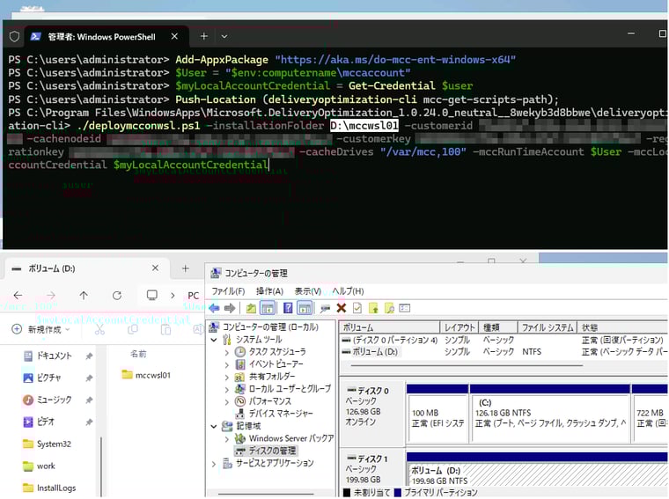669x499 pixels.
Task: Click the レイアウト column header
Action: [x=459, y=327]
